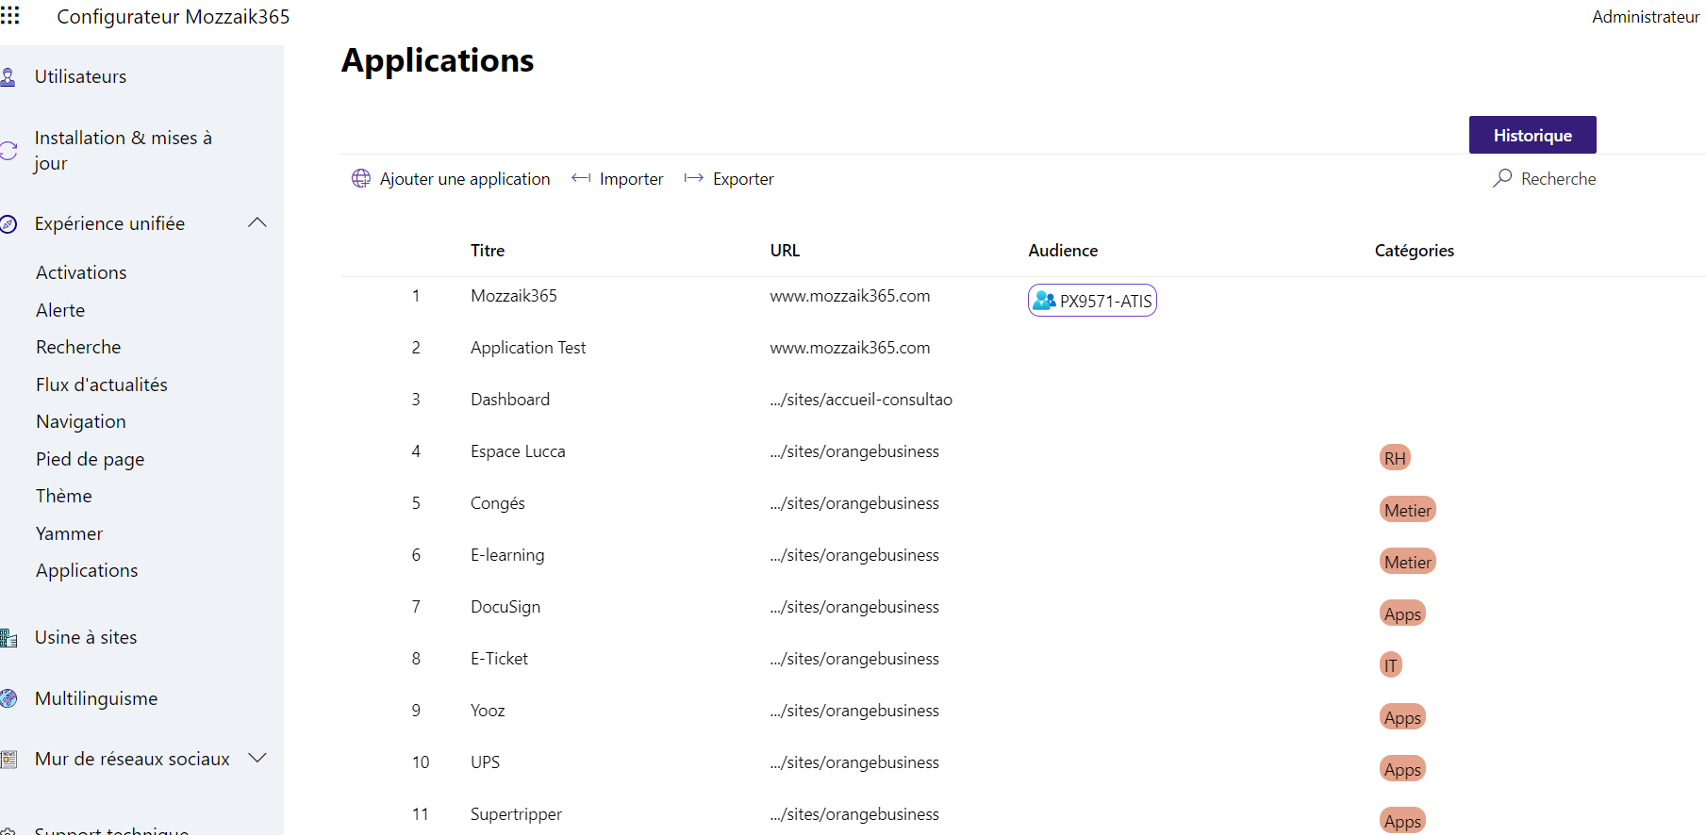The image size is (1706, 835).
Task: Click the Metier tag on Congés row
Action: coord(1408,510)
